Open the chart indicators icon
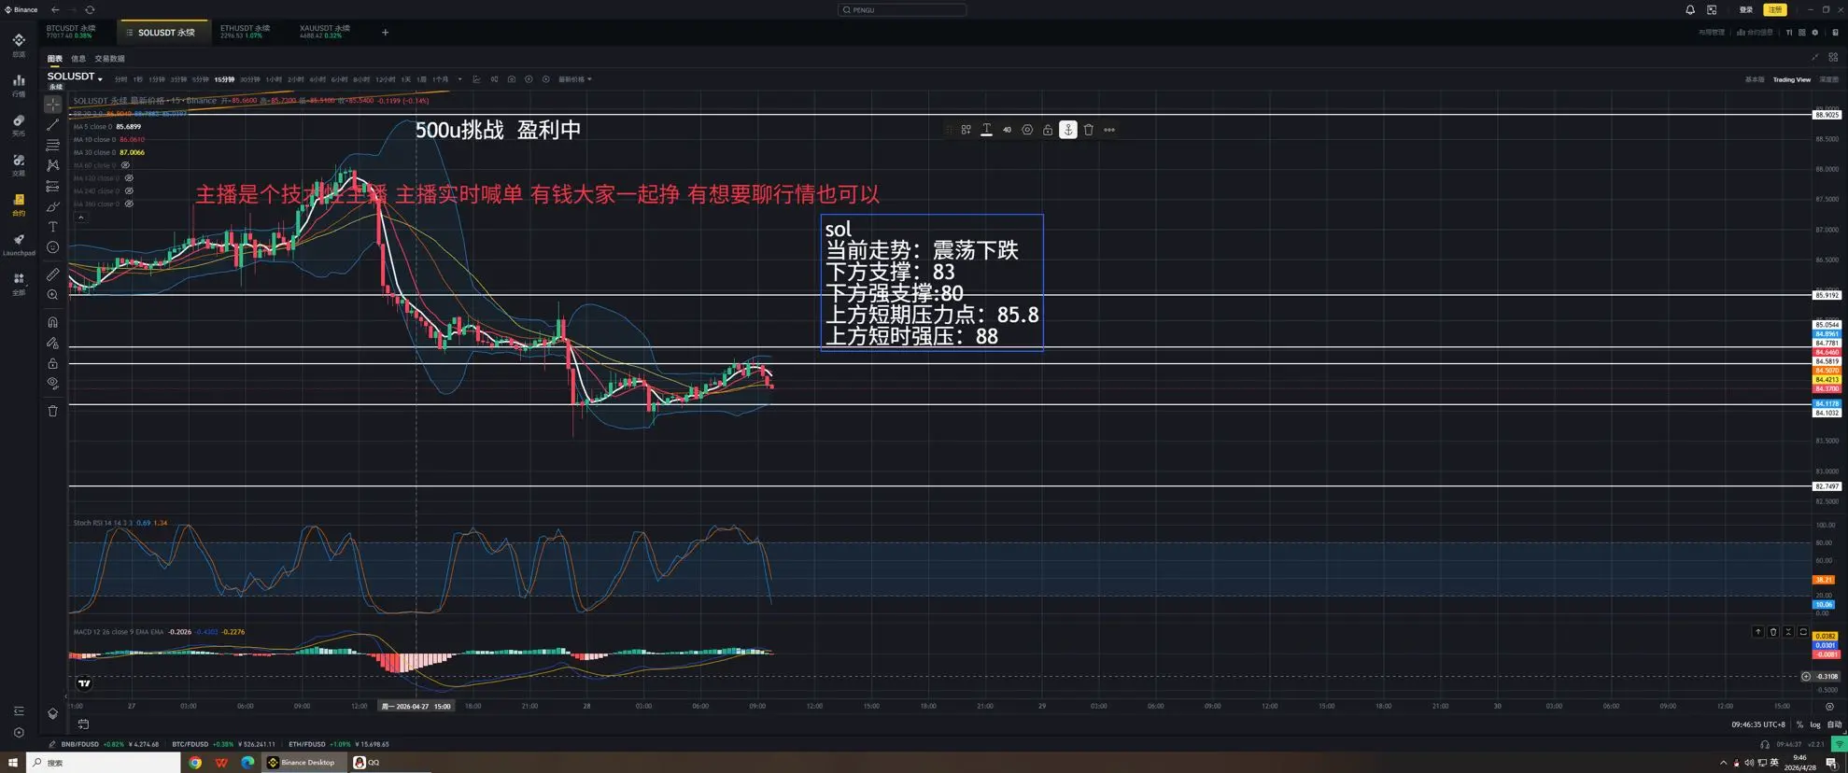 coord(477,79)
